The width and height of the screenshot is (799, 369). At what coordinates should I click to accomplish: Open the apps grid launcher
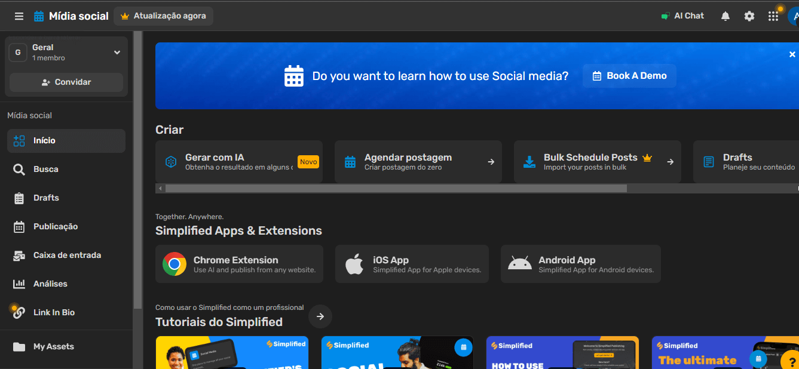click(773, 16)
